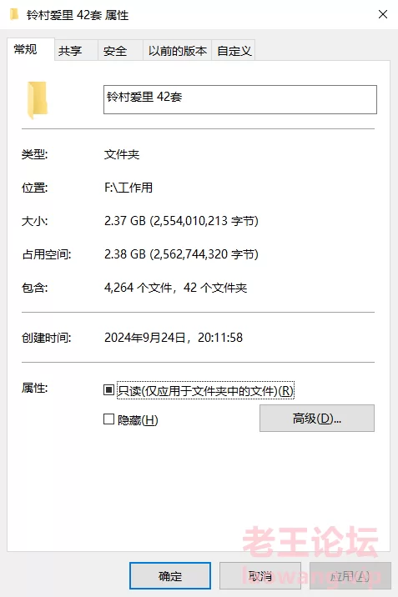398x597 pixels.
Task: Click the 只读(仅应用于文件夹中的文件) label
Action: pyautogui.click(x=205, y=390)
